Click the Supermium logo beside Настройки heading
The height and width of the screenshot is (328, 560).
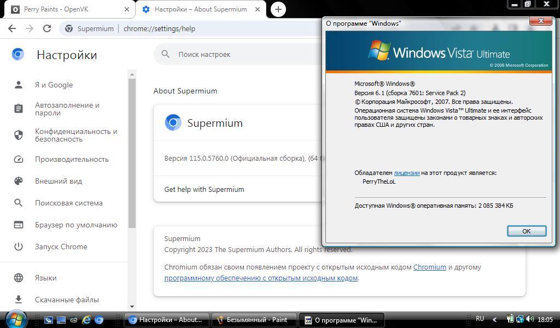click(18, 54)
